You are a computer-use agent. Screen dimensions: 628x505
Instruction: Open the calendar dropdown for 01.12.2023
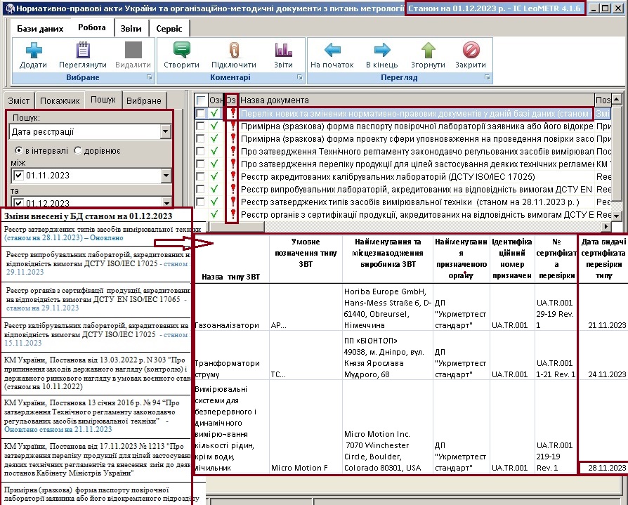pyautogui.click(x=165, y=202)
